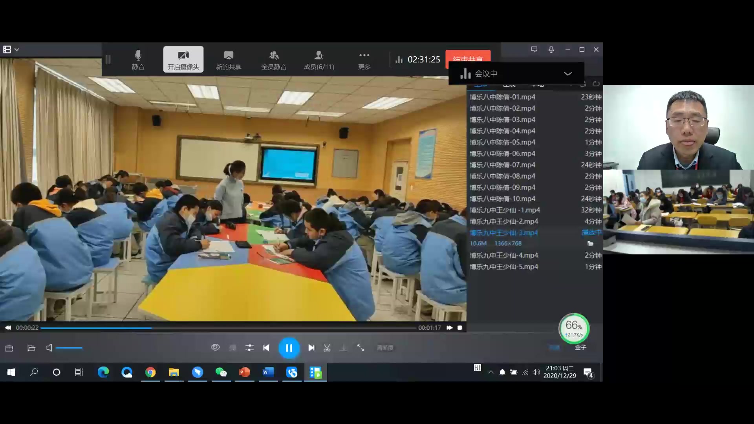Image resolution: width=754 pixels, height=424 pixels.
Task: Open the equalizer settings icon in playback bar
Action: click(x=250, y=348)
